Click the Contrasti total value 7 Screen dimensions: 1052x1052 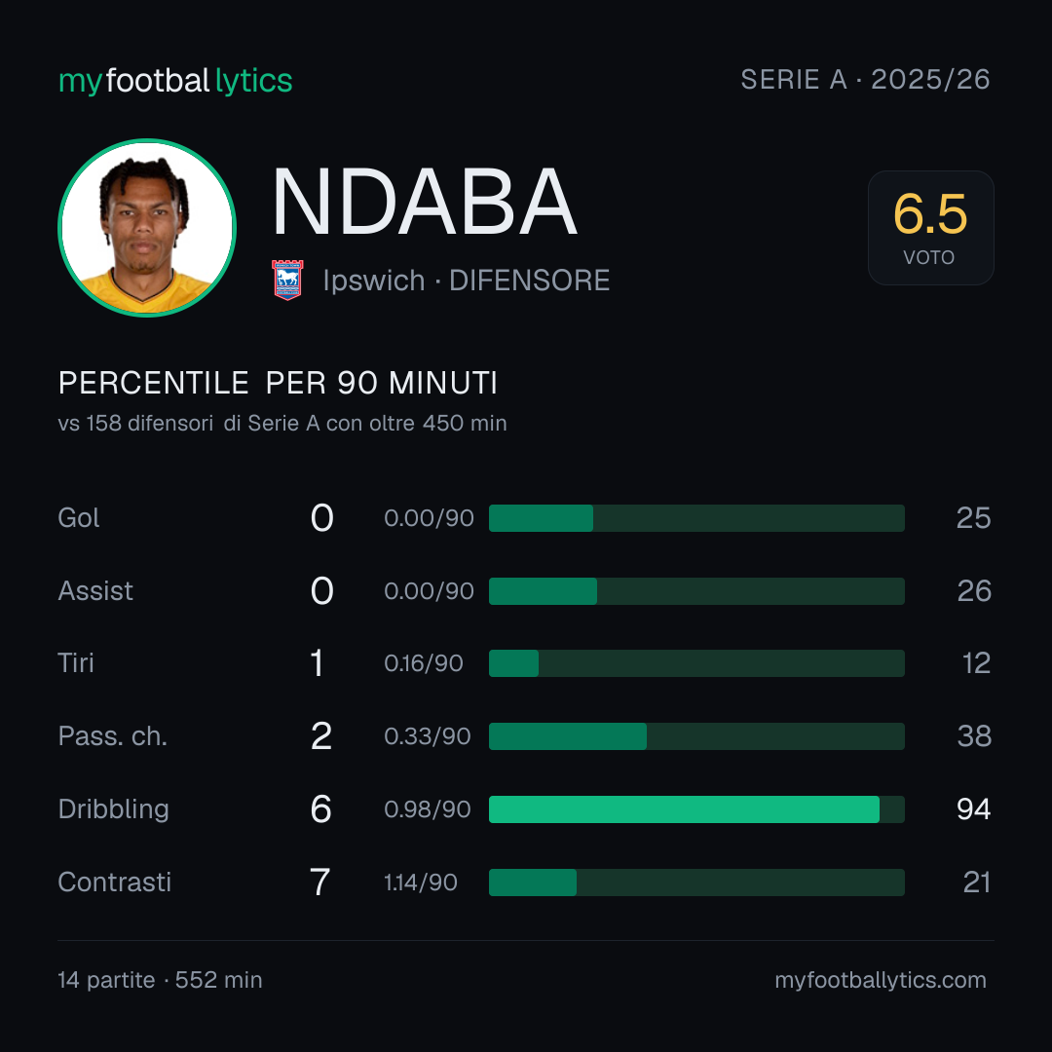320,883
